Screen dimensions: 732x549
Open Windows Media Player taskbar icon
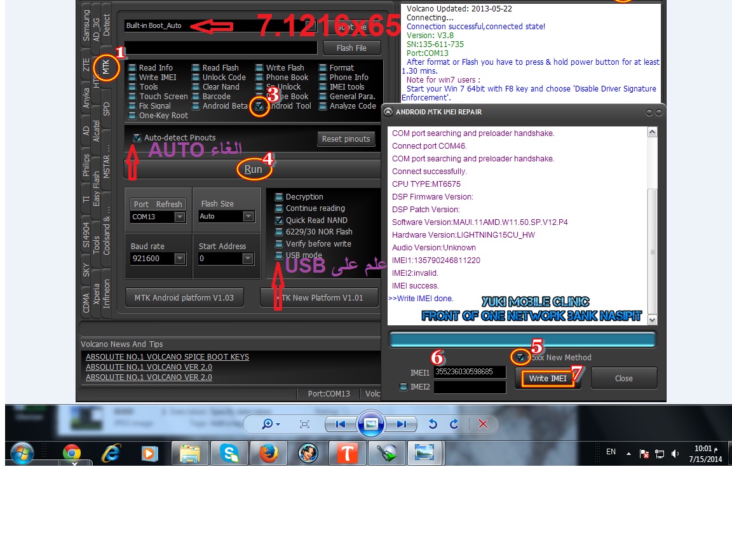point(149,453)
